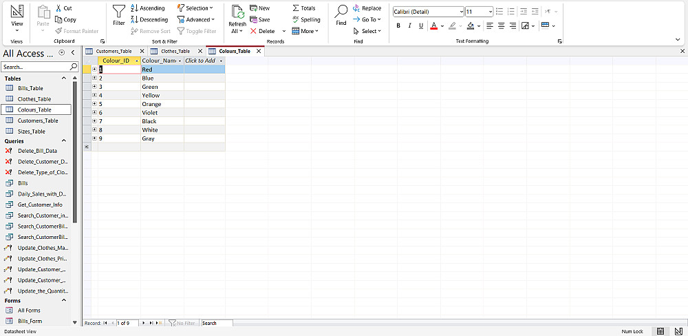Collapse the Forms group
Viewport: 688px width, 336px height.
click(x=63, y=300)
